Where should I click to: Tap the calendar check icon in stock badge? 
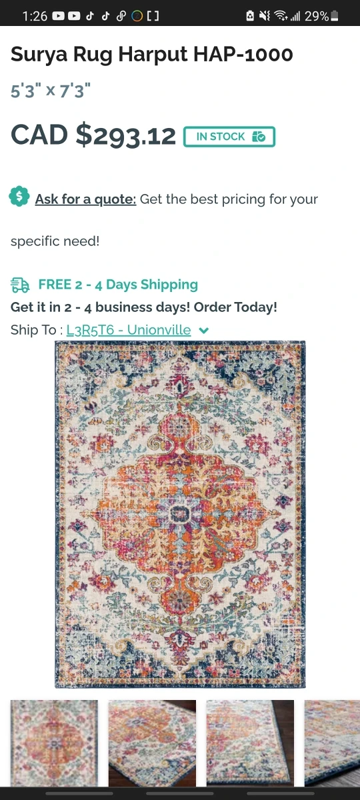point(259,137)
